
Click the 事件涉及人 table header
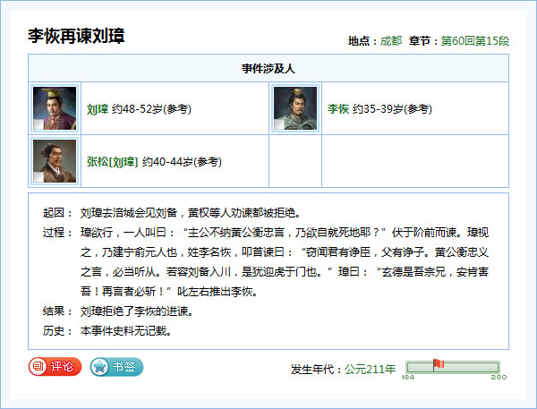pyautogui.click(x=268, y=68)
